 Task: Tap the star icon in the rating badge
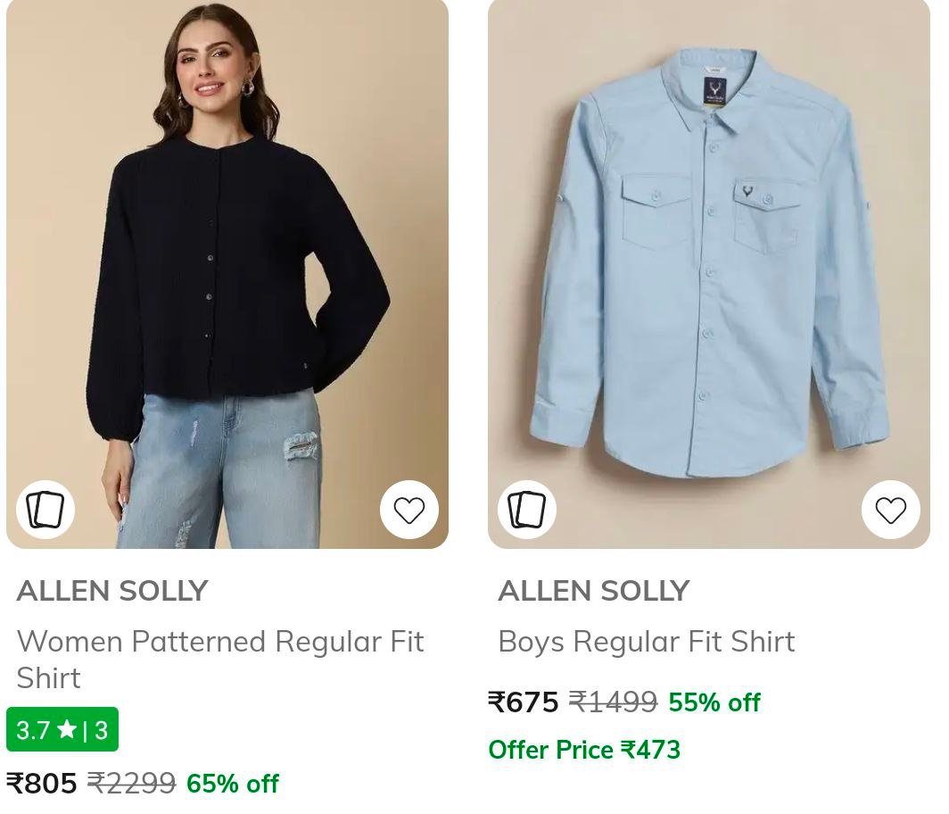click(67, 730)
